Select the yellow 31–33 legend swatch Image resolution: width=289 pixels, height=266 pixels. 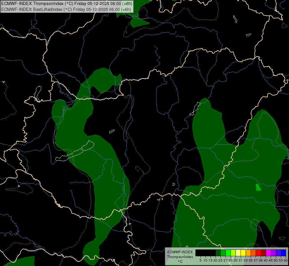point(243,253)
